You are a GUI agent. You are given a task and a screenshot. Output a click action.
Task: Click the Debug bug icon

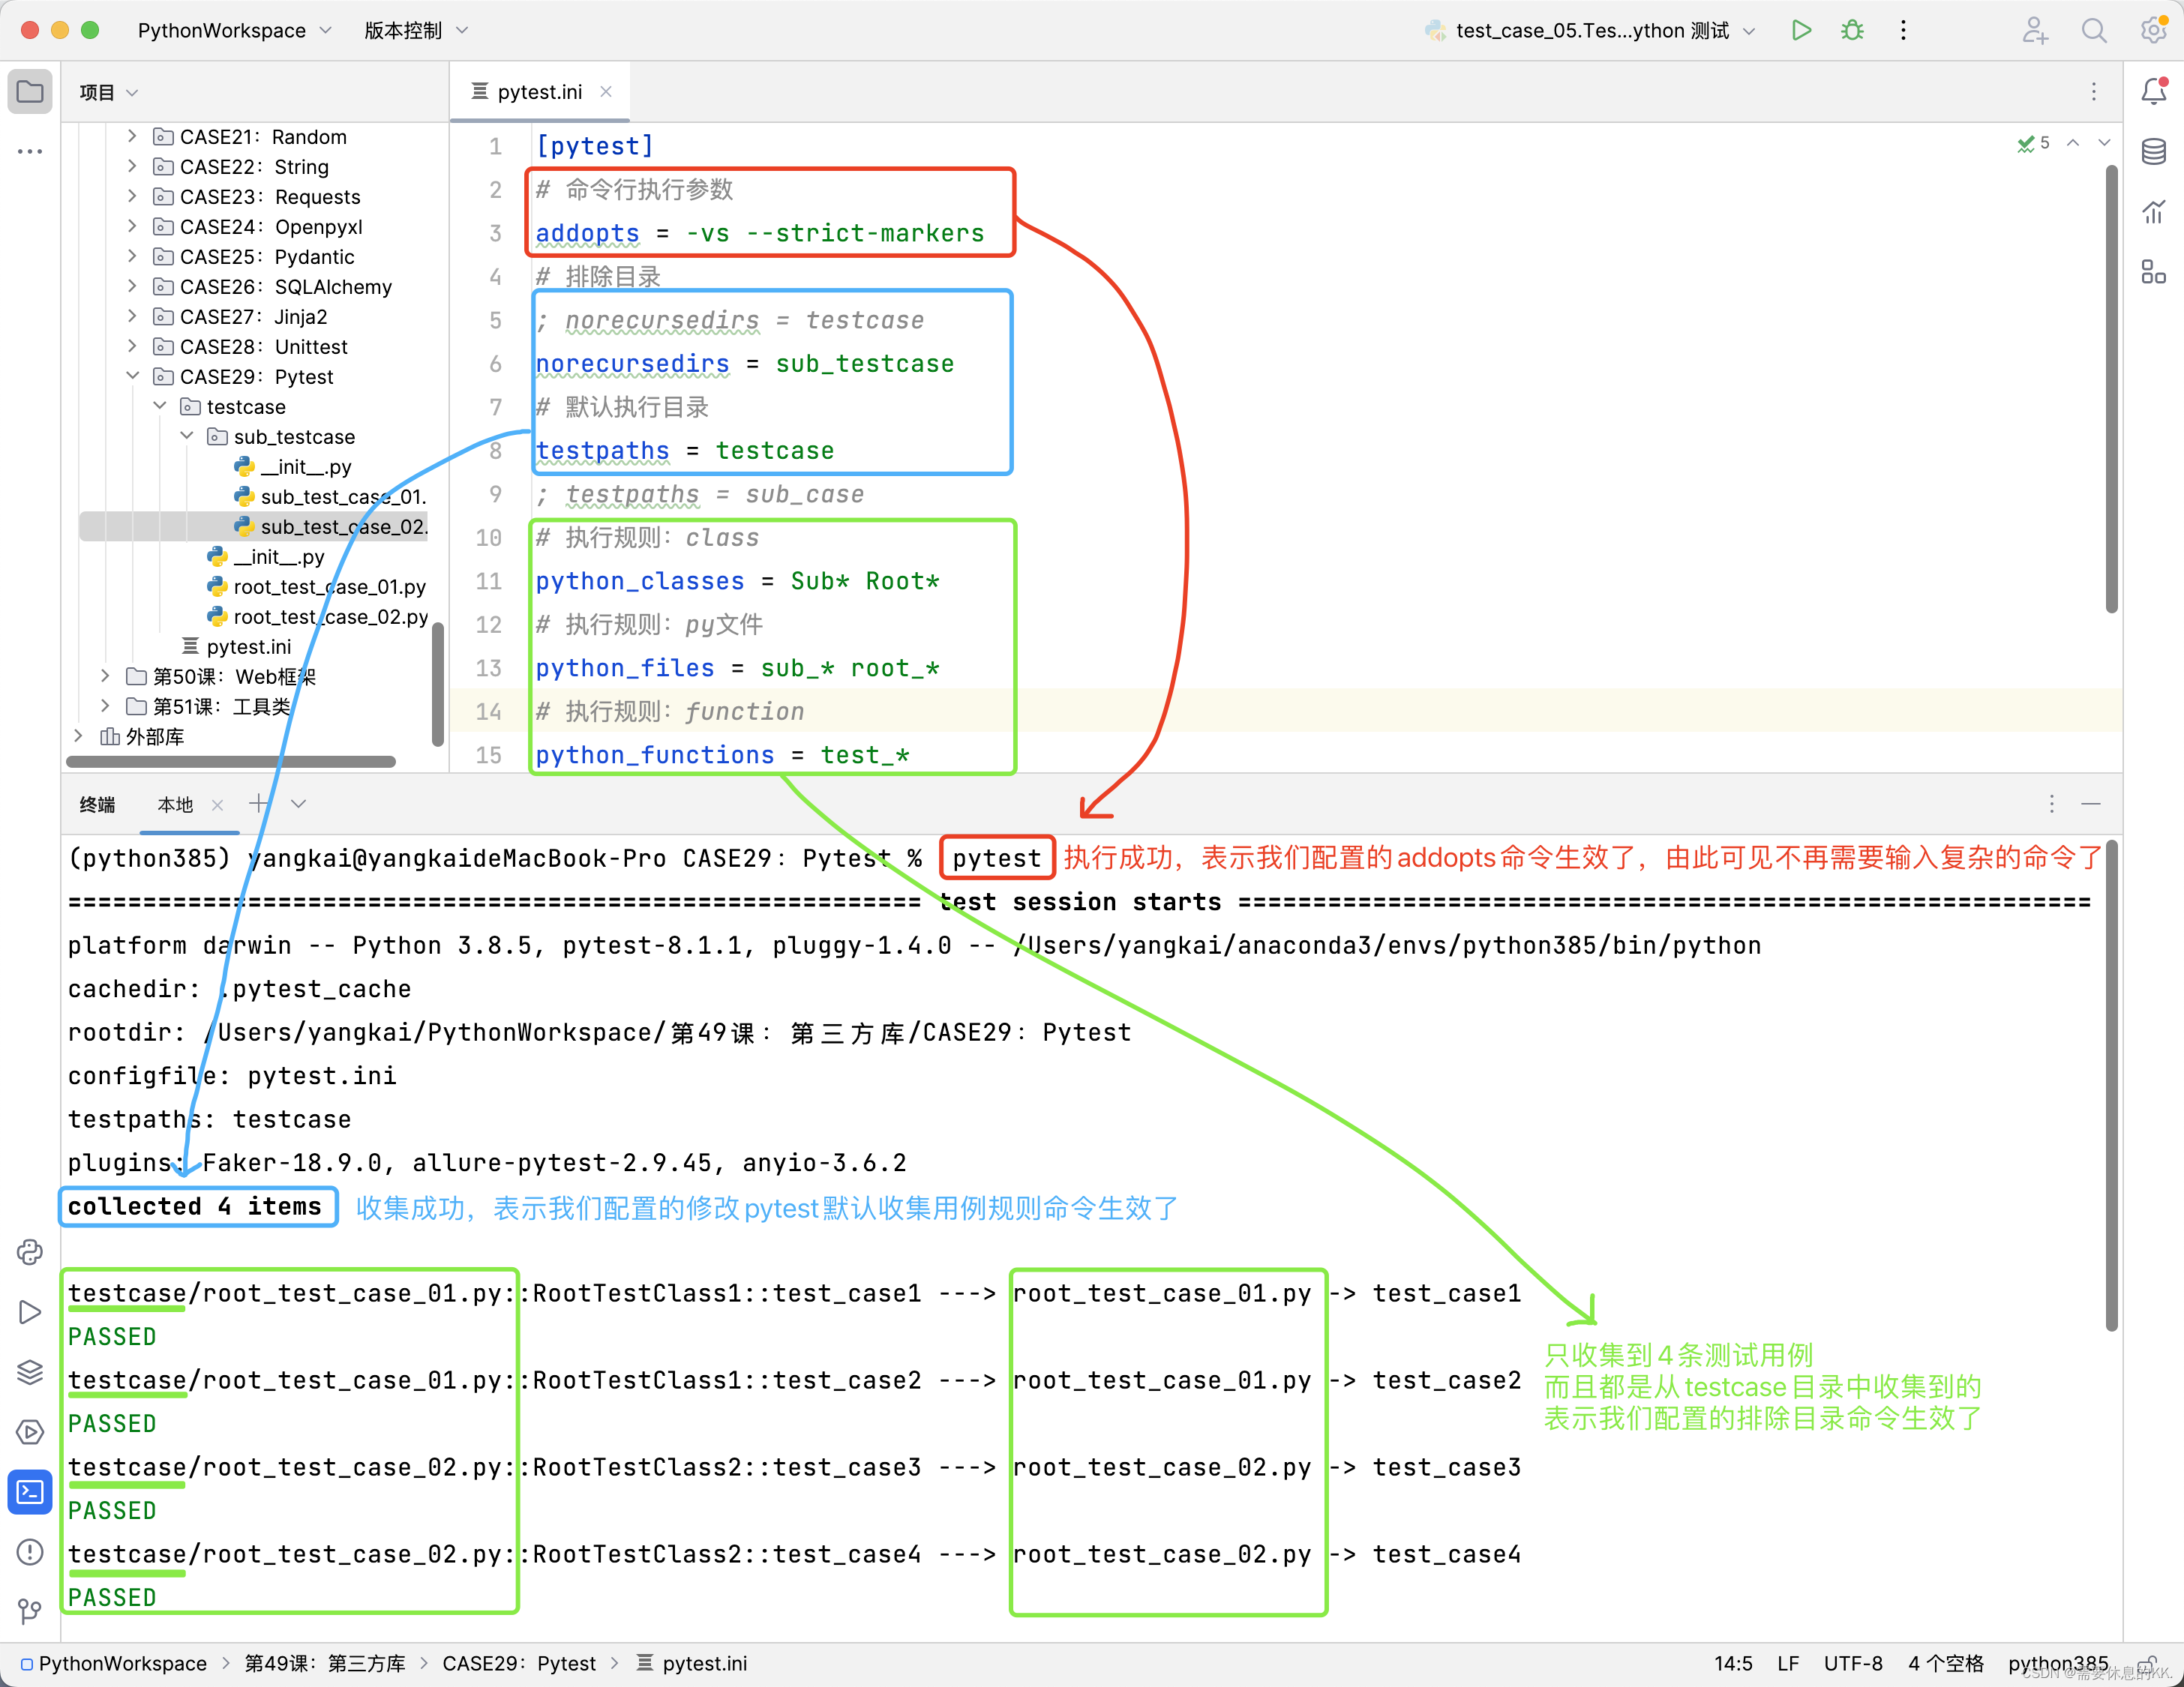pyautogui.click(x=1852, y=30)
